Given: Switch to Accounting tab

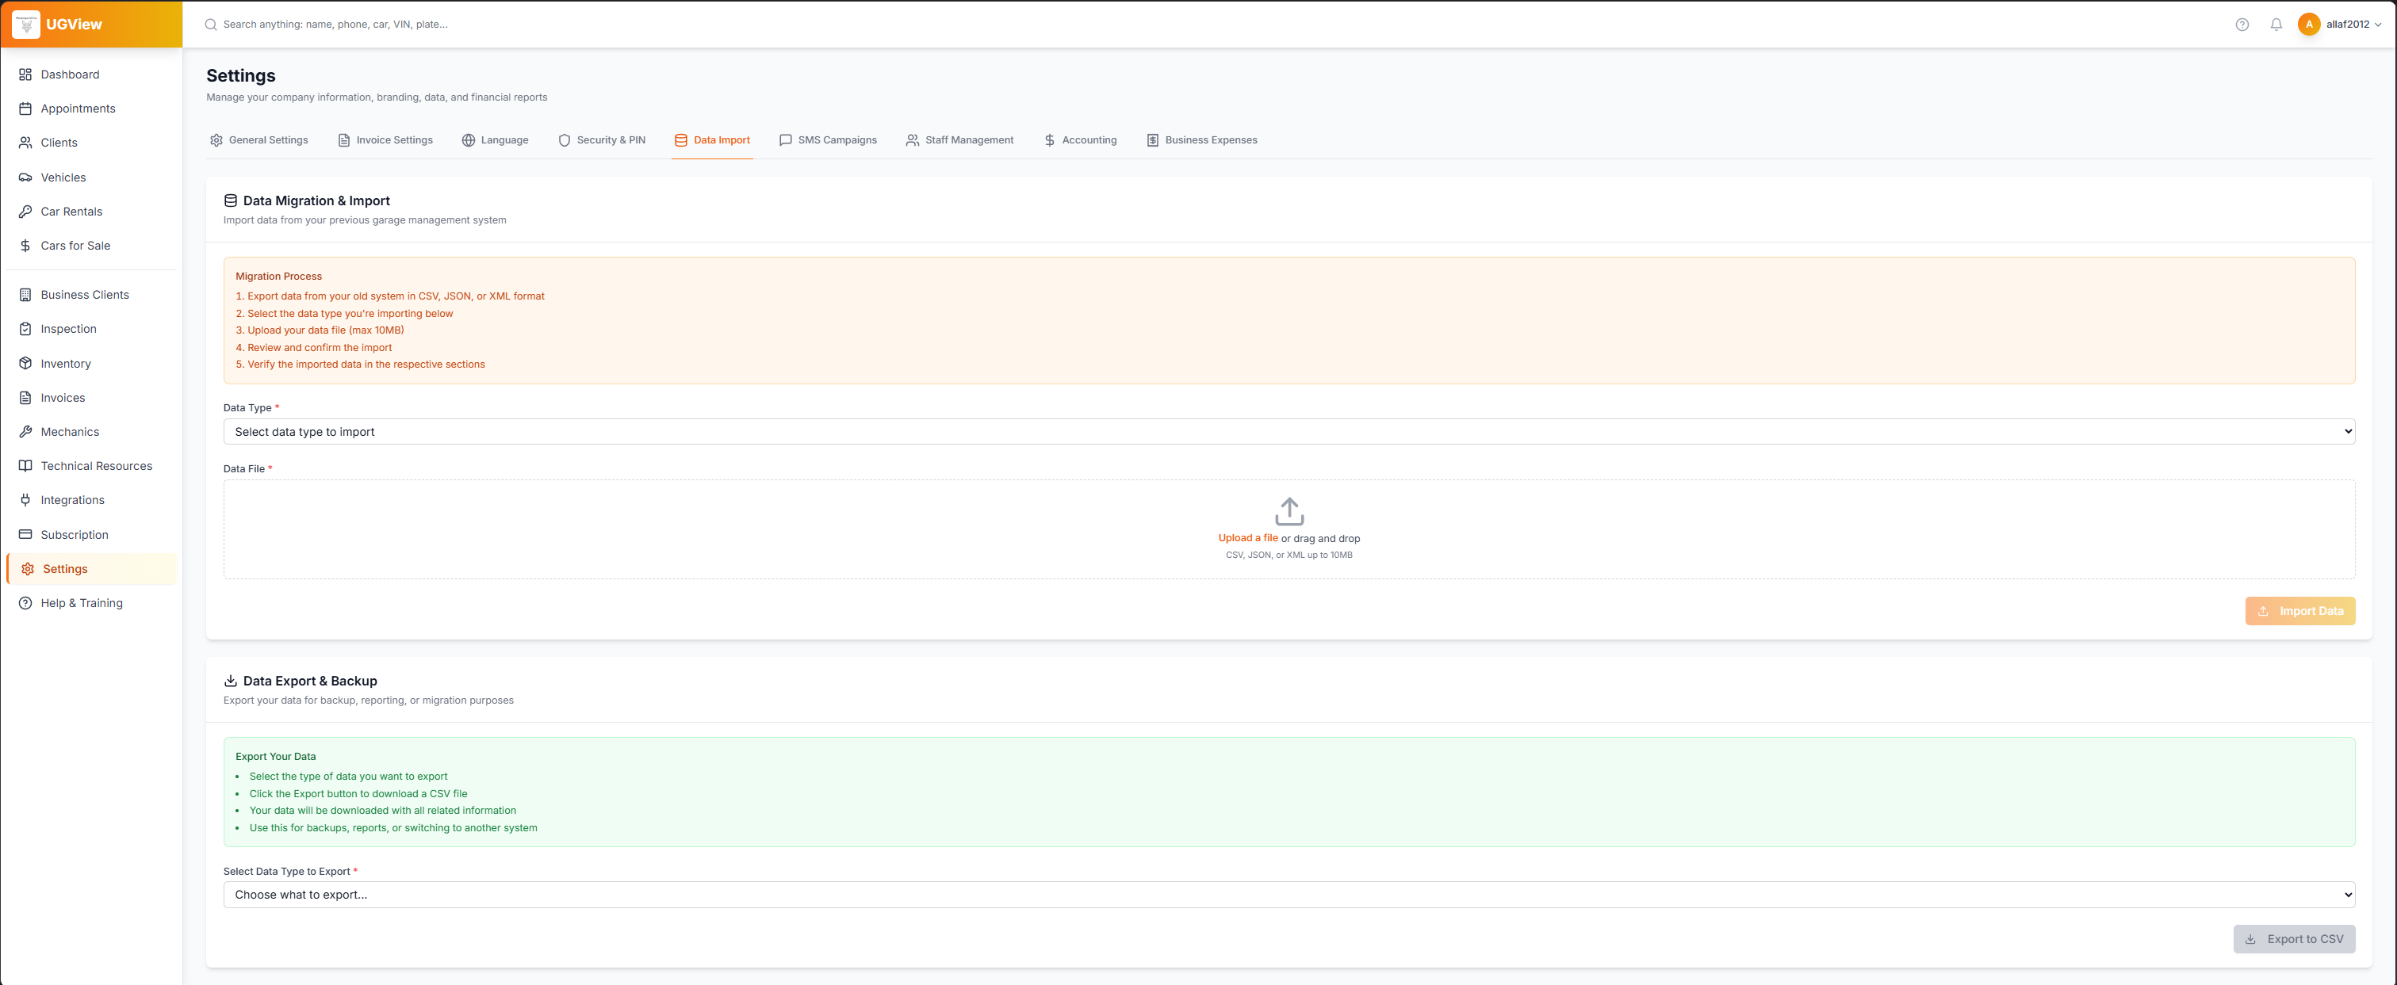Looking at the screenshot, I should [x=1079, y=140].
